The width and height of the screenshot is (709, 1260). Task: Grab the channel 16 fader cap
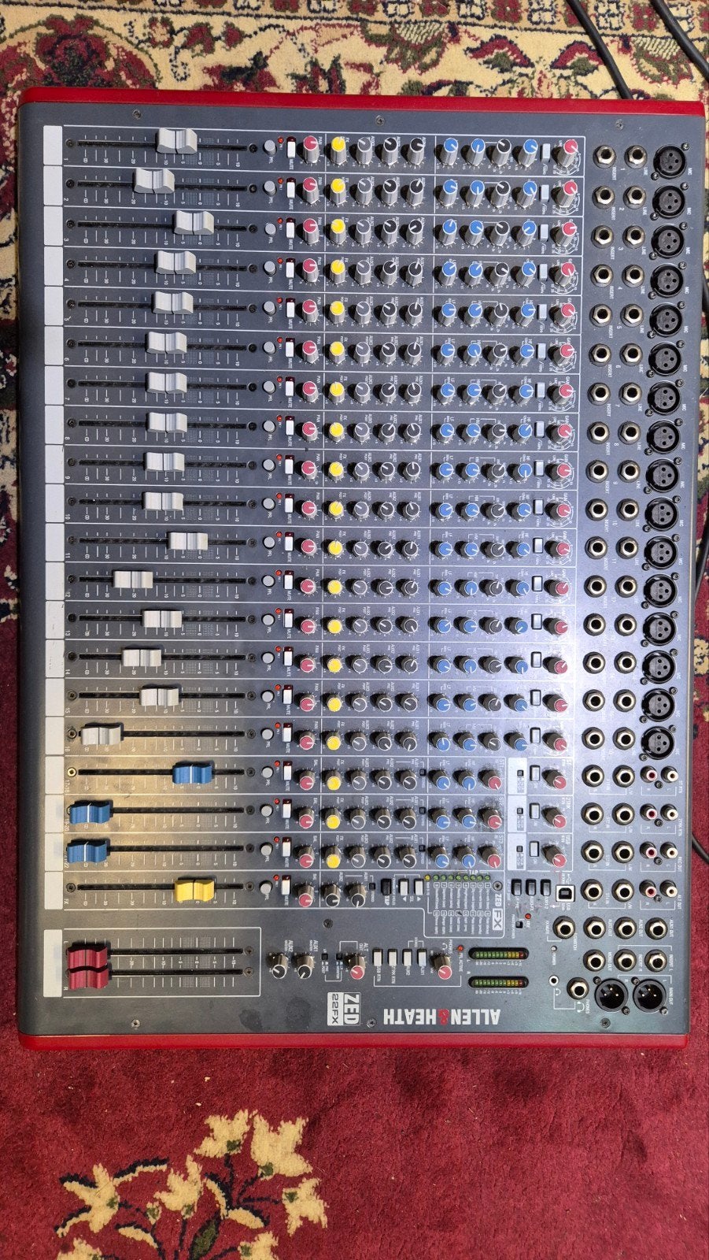click(102, 734)
